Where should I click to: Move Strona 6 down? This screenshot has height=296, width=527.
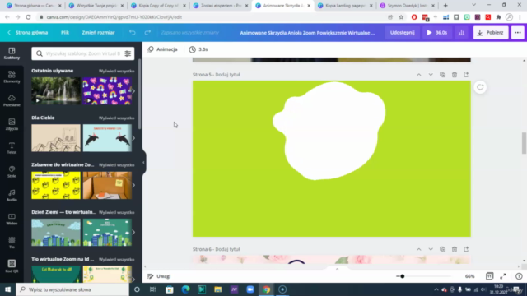(431, 249)
